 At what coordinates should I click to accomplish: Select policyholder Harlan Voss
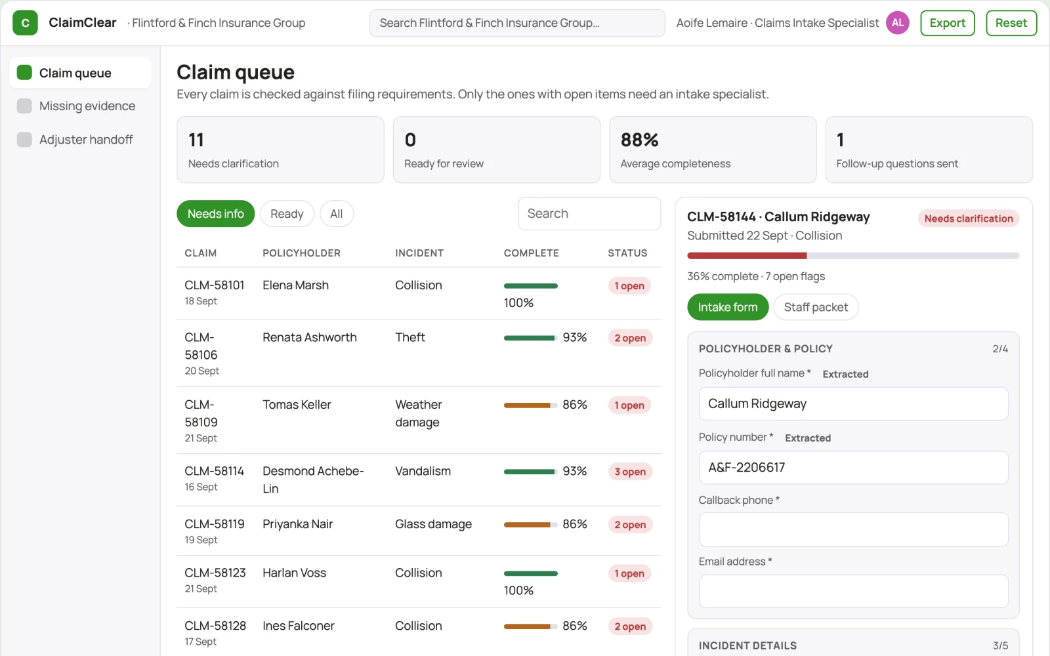click(294, 573)
